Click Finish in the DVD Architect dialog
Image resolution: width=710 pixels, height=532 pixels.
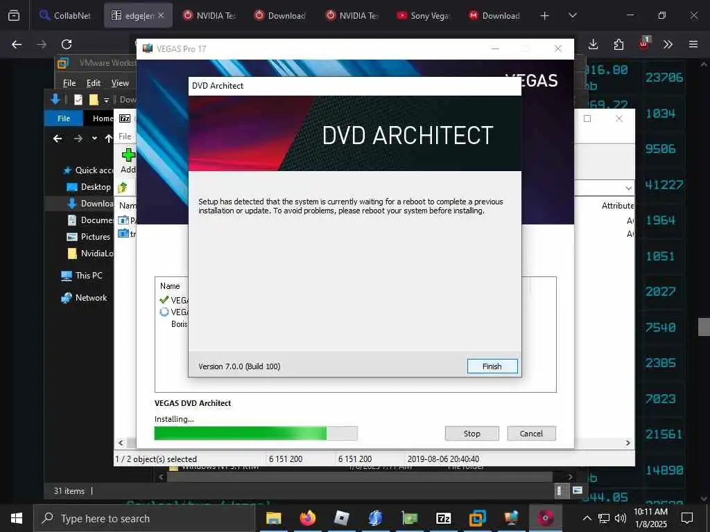tap(492, 366)
